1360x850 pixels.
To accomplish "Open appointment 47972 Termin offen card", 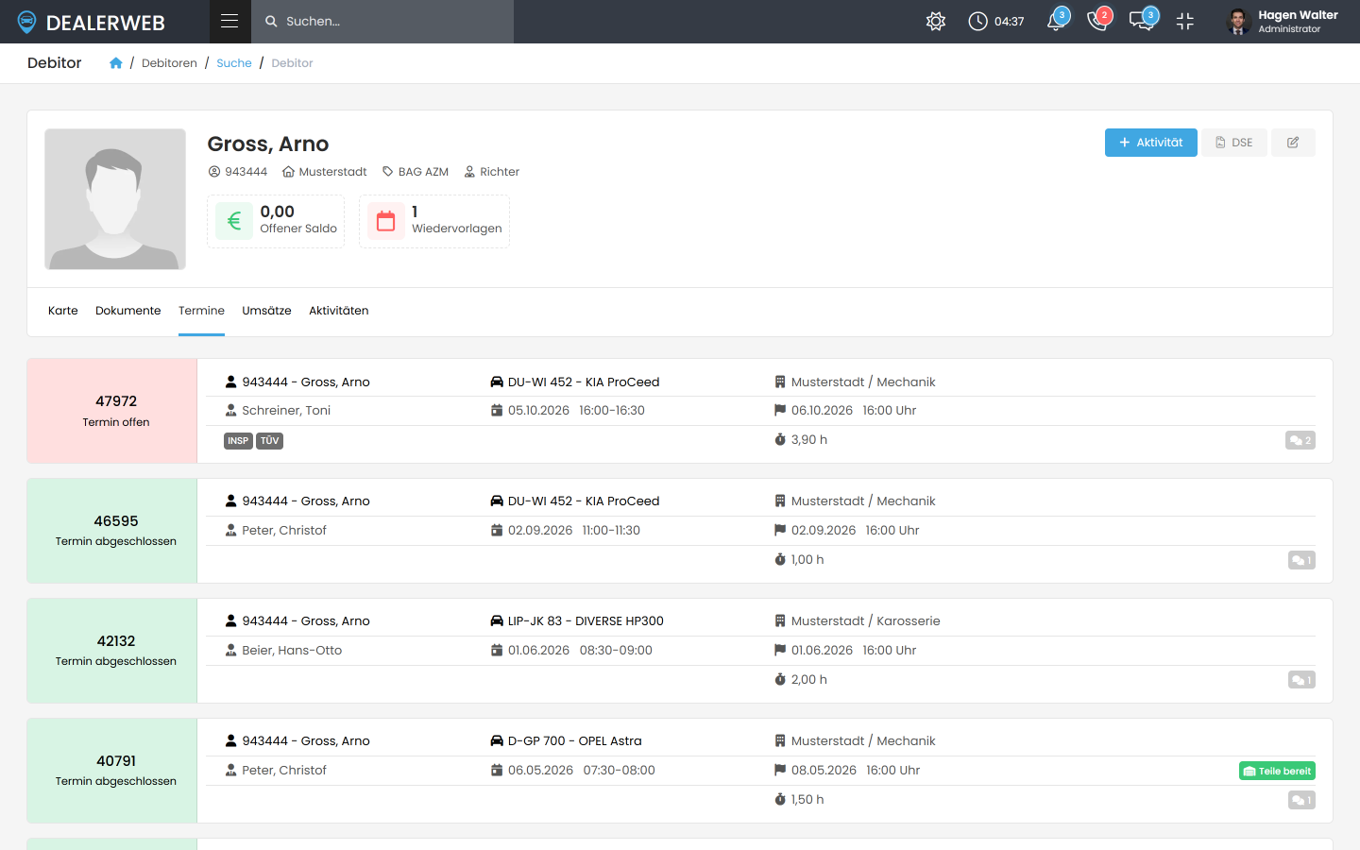I will (112, 411).
